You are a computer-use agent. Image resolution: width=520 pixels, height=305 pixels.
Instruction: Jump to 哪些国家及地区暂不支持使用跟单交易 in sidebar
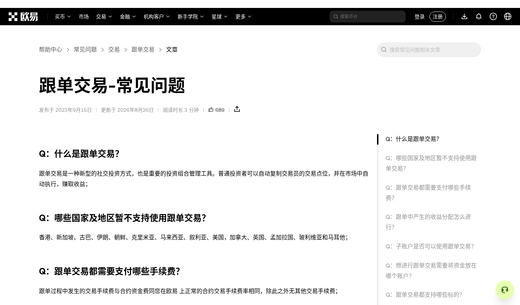pos(431,163)
